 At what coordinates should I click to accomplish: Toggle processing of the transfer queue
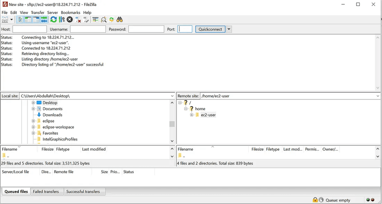point(62,19)
